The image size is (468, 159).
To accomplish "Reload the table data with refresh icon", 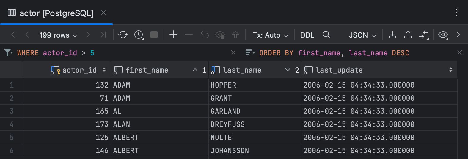I will point(123,35).
